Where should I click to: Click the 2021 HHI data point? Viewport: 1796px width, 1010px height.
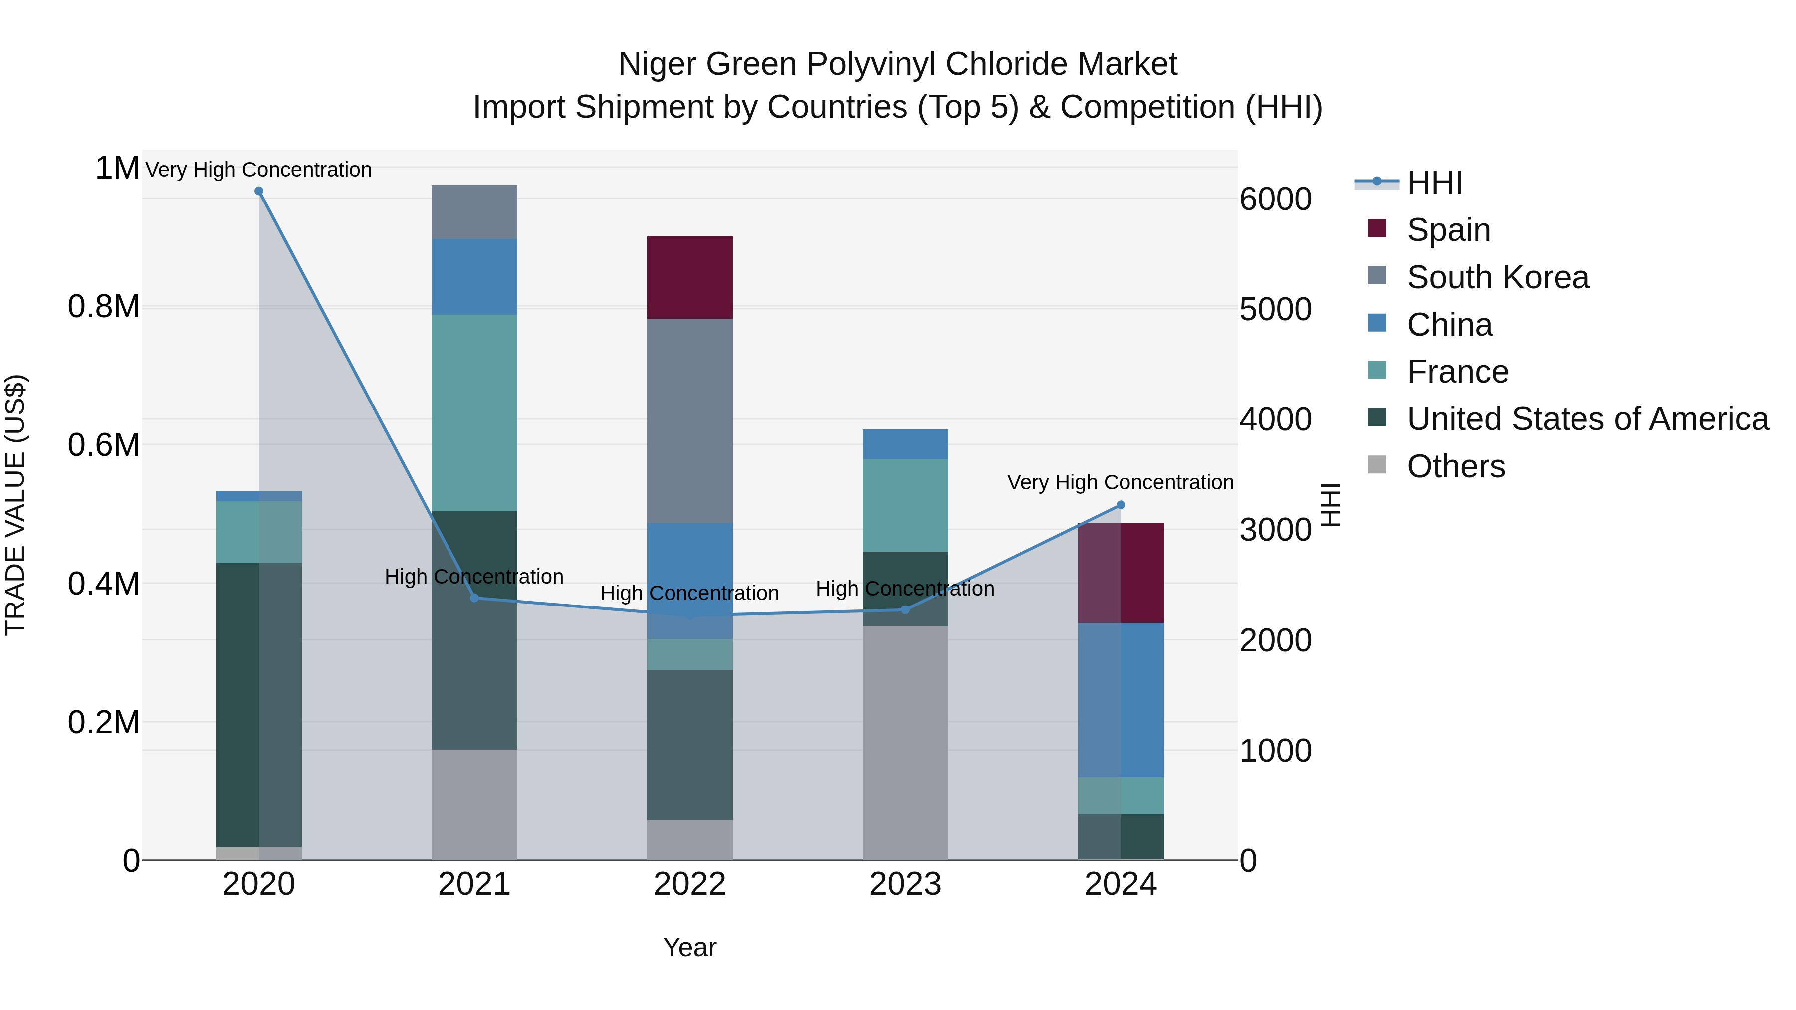pos(474,598)
